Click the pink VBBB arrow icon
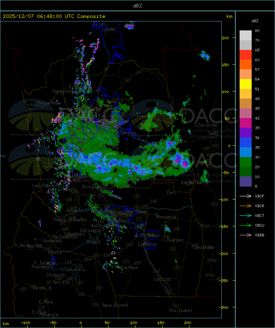The height and width of the screenshot is (328, 275). (x=245, y=235)
